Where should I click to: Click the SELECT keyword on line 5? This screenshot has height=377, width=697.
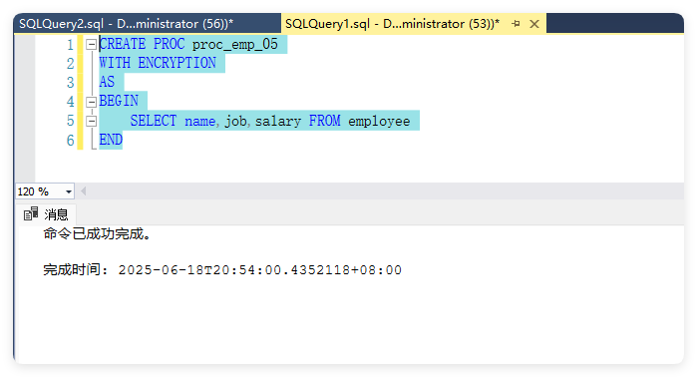point(153,121)
